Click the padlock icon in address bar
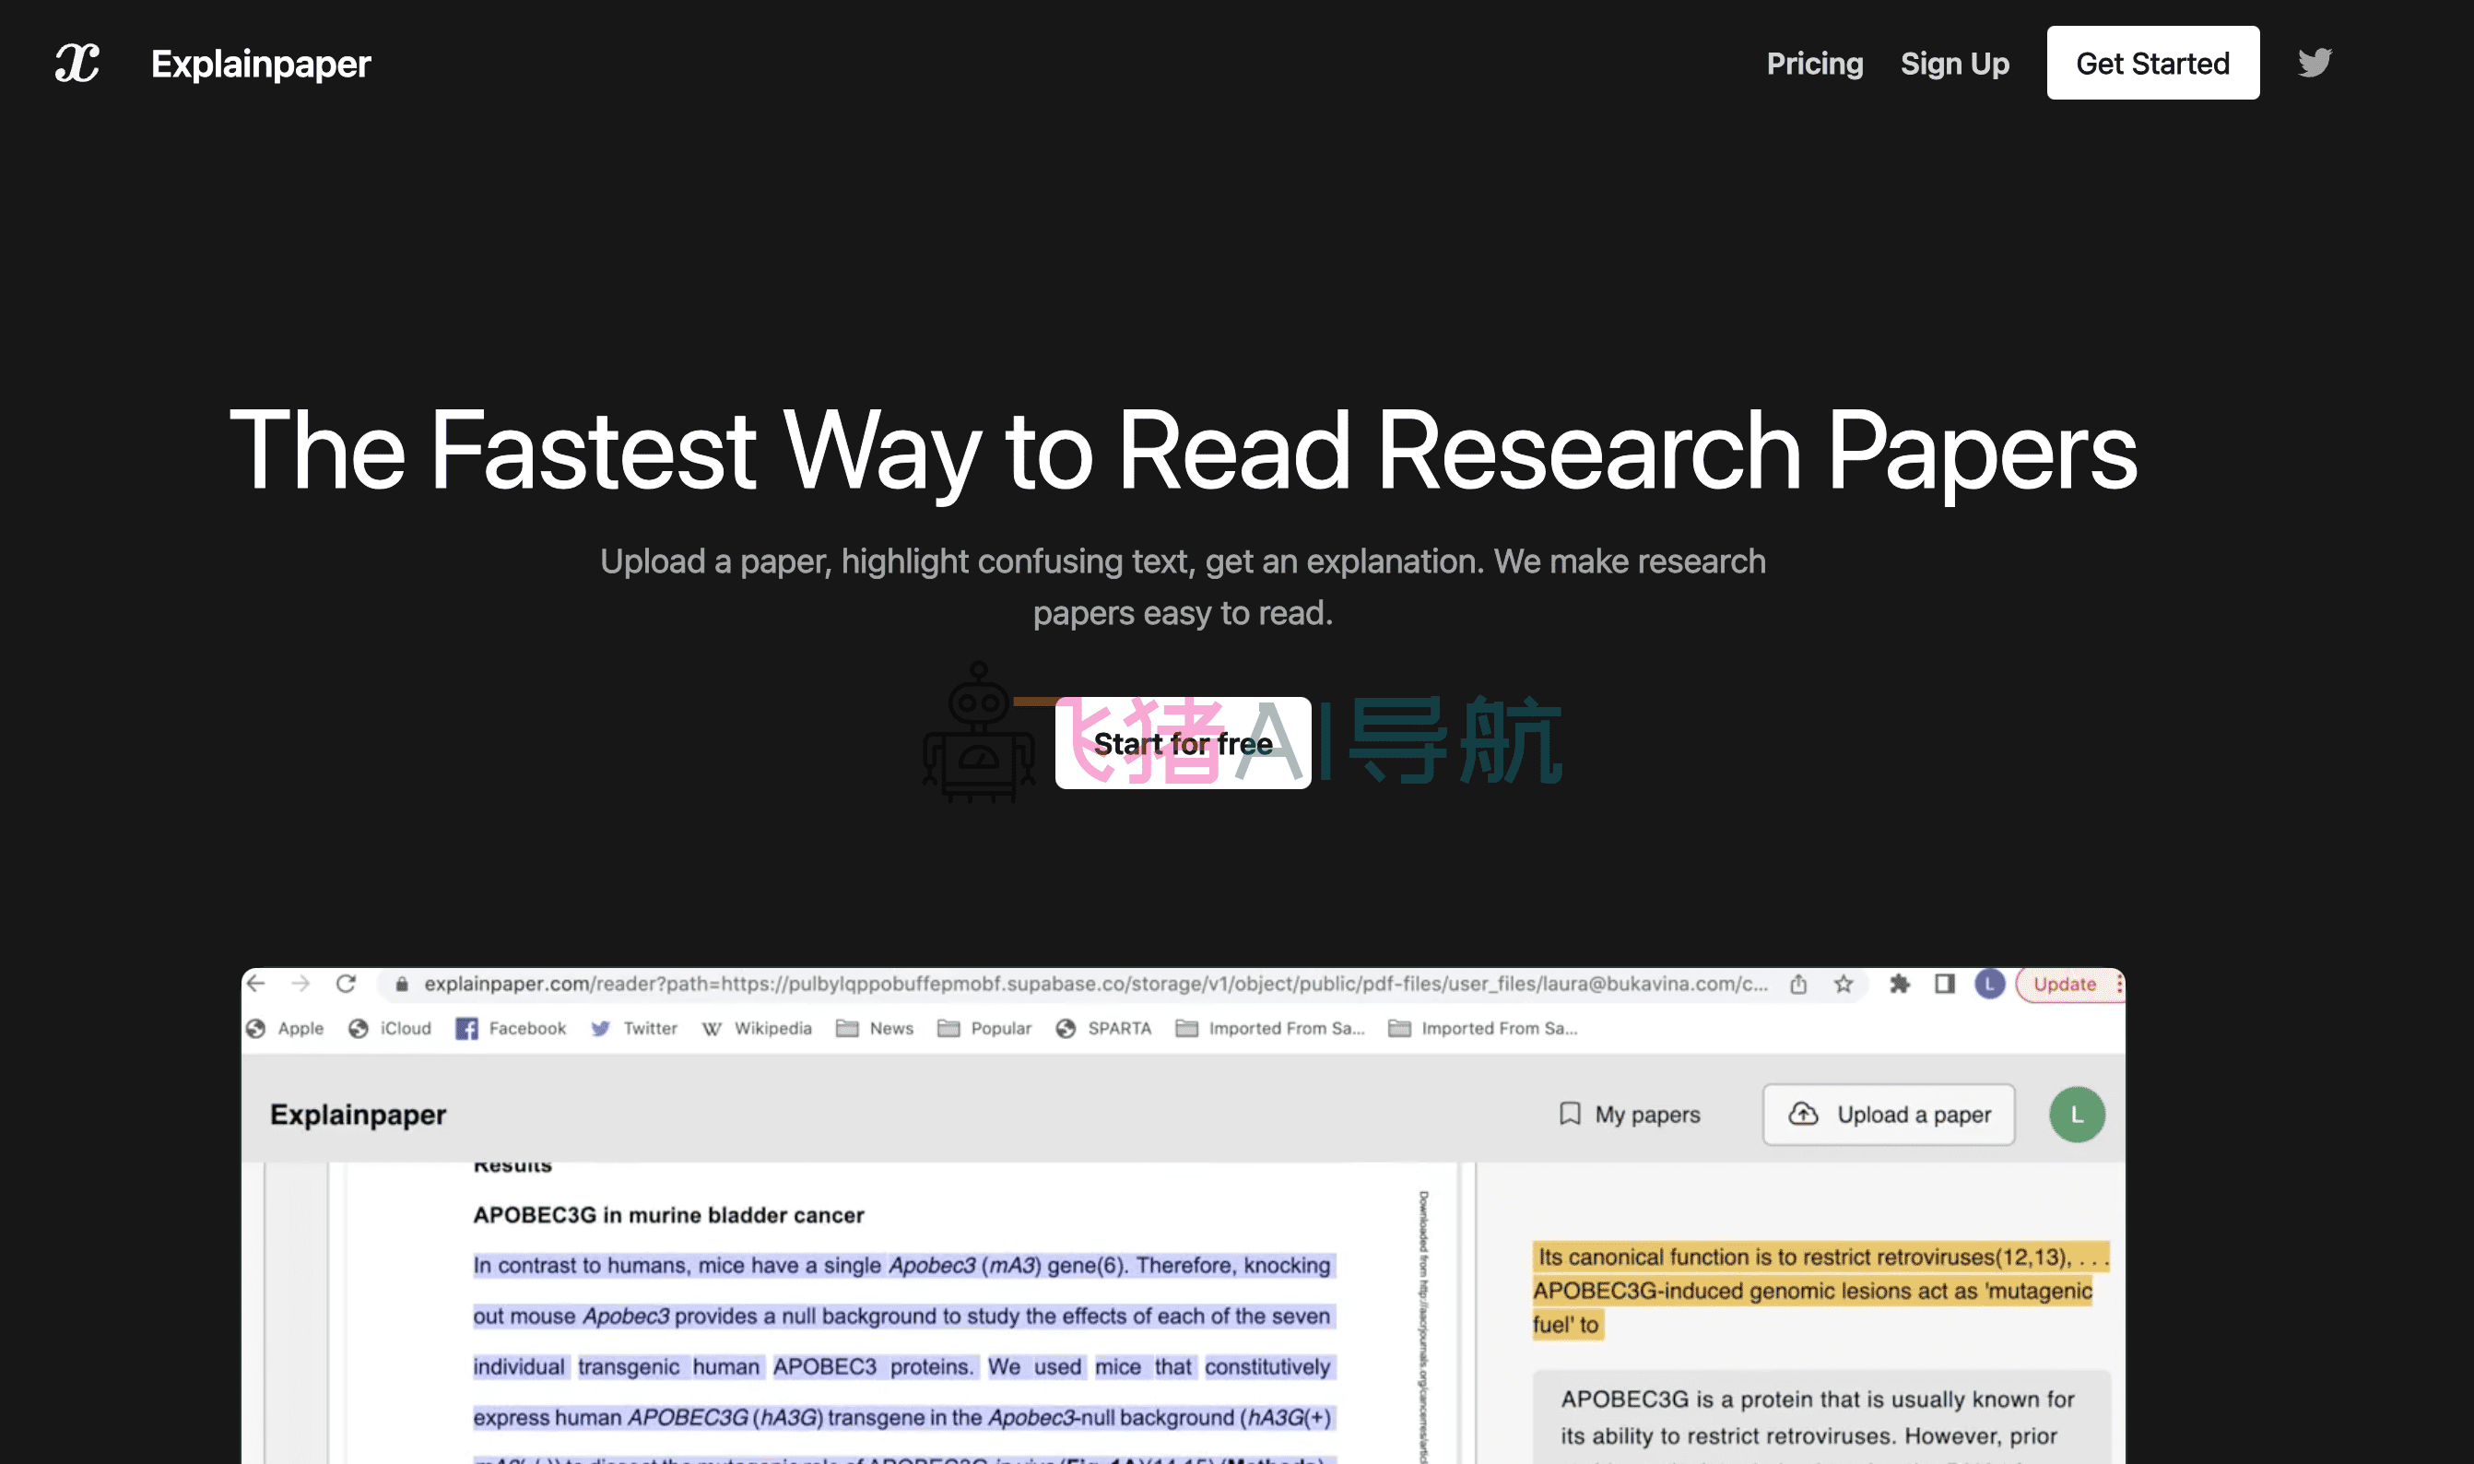Screen dimensions: 2474x1464 (x=401, y=985)
